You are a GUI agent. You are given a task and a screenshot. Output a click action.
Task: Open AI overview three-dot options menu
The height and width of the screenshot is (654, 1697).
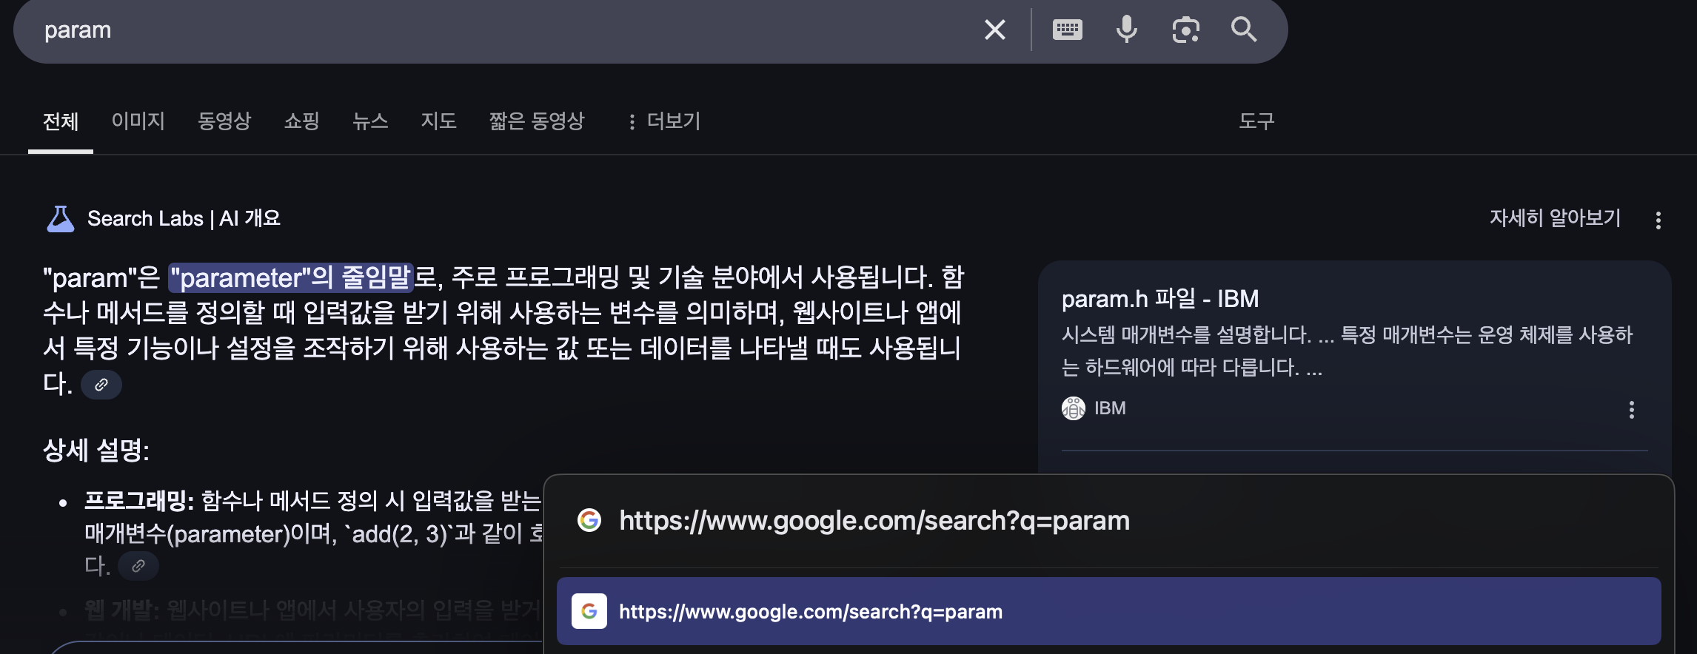[1658, 220]
